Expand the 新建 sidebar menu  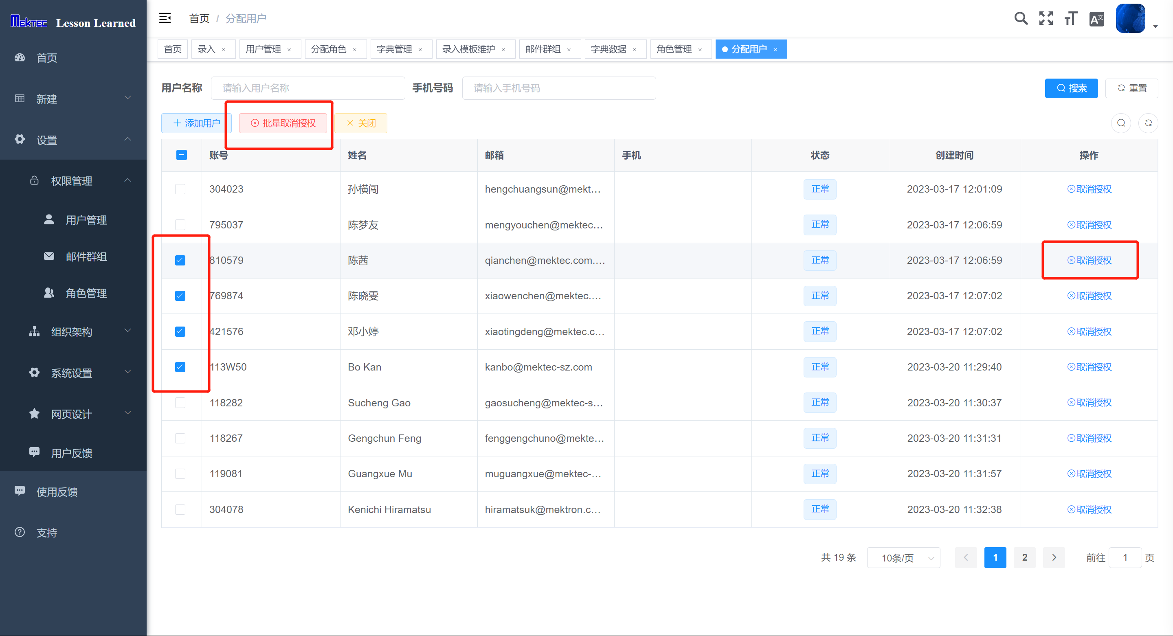[x=73, y=99]
